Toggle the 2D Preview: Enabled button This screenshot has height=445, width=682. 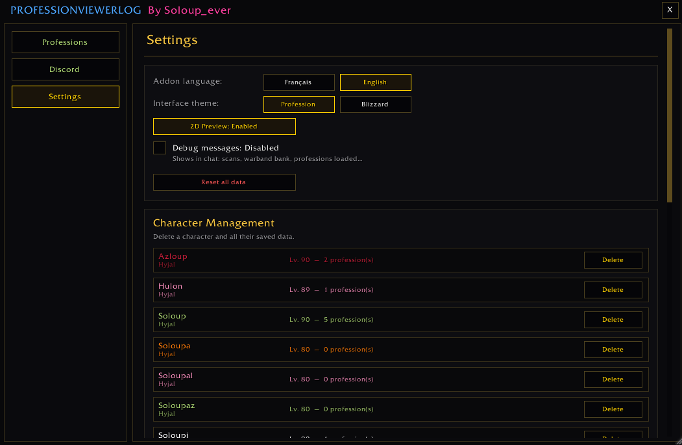point(225,126)
